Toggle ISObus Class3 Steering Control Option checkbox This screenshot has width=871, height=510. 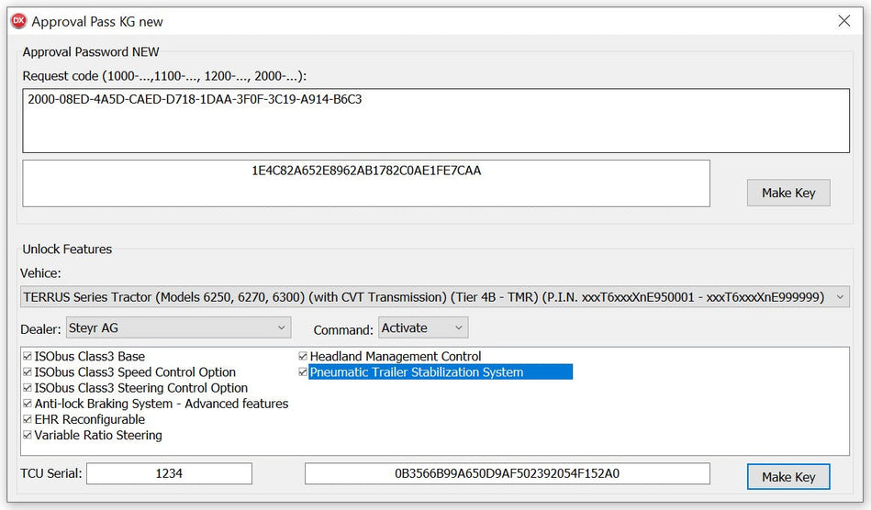(28, 388)
